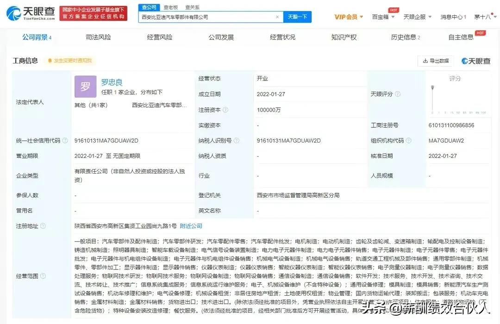Viewport: 500px width, 324px height.
Task: Select the registered address 陕西省西安市高新区集贤工业园尚九路1号
Action: tap(125, 226)
